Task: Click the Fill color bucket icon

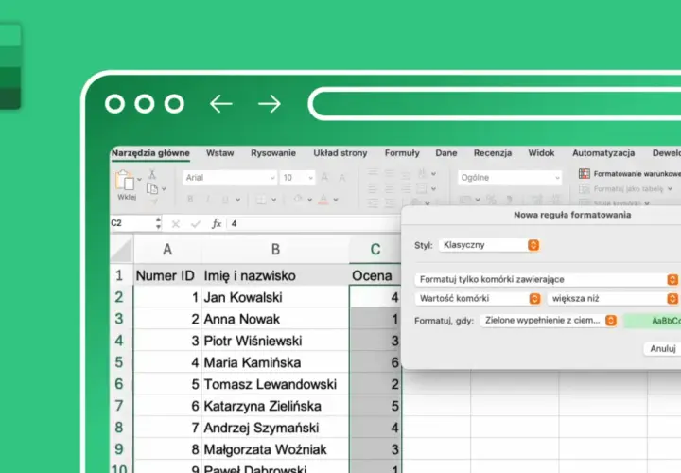Action: (x=298, y=199)
